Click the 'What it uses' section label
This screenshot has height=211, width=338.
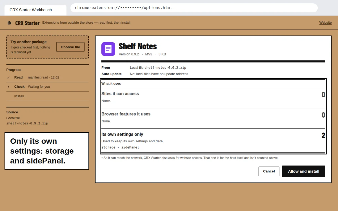coord(111,84)
